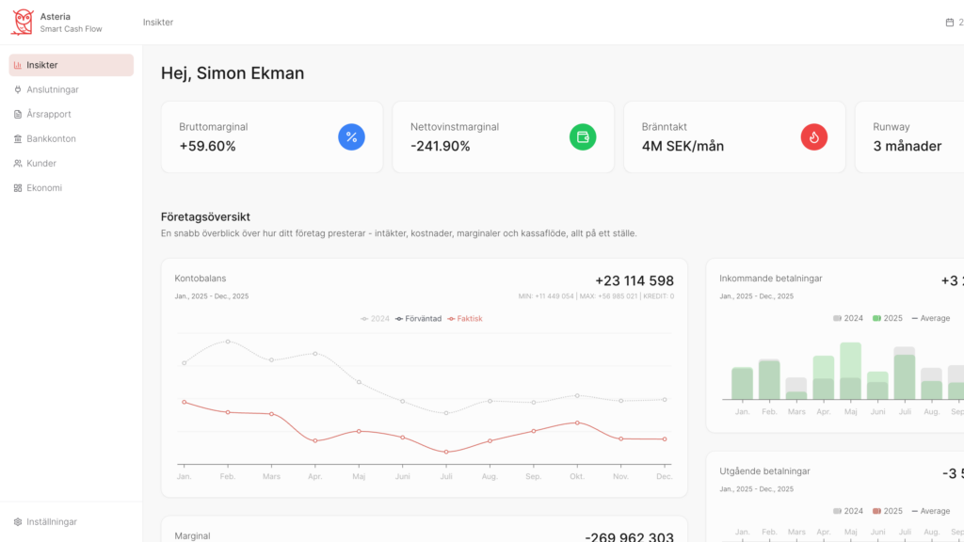The image size is (964, 542).
Task: Click the Runway 3 månader card
Action: point(909,137)
